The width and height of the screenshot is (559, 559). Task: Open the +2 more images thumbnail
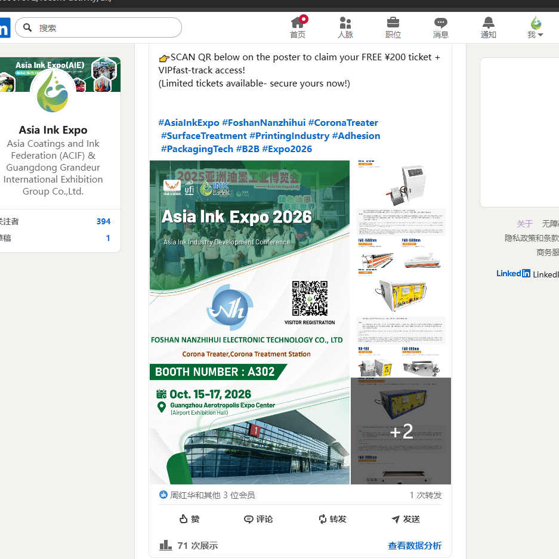point(401,431)
